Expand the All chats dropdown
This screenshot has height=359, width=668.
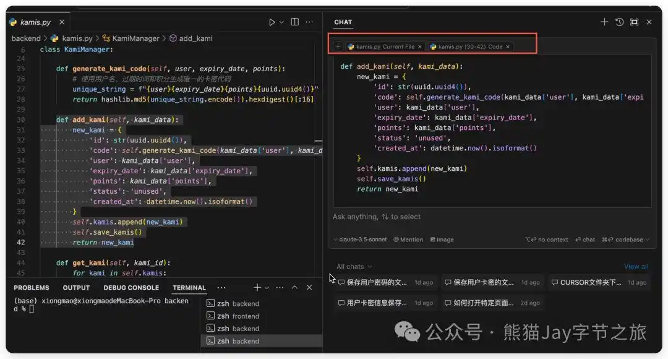click(351, 266)
